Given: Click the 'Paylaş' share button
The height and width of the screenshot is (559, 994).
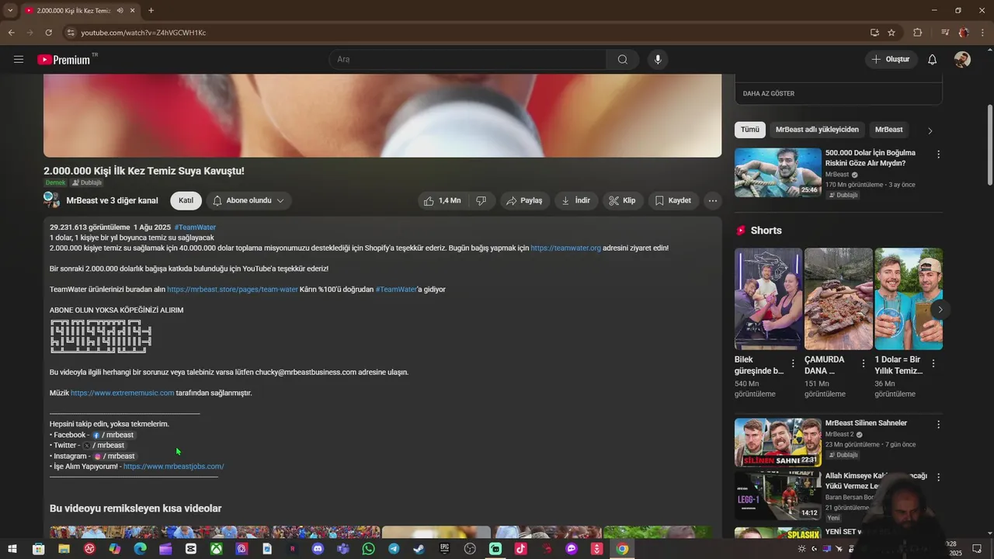Looking at the screenshot, I should [525, 200].
